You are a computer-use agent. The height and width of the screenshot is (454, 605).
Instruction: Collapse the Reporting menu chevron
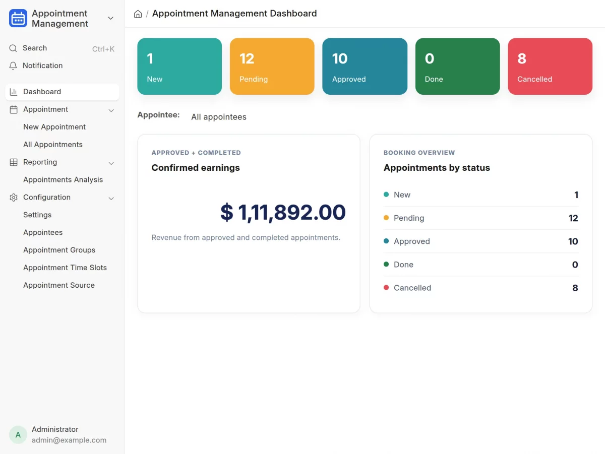[111, 163]
